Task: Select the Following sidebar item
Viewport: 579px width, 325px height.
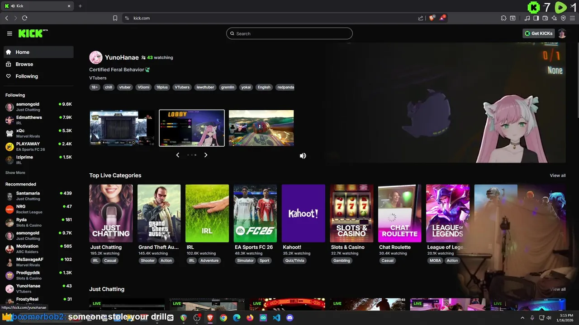Action: tap(38, 76)
